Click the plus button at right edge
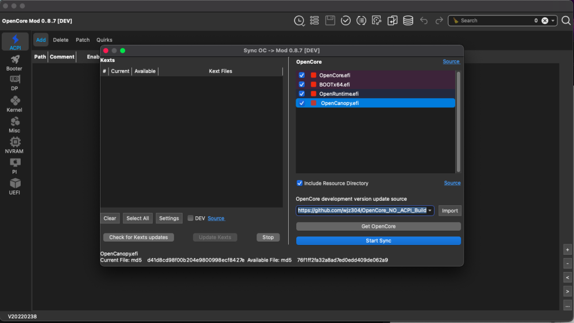 tap(568, 250)
